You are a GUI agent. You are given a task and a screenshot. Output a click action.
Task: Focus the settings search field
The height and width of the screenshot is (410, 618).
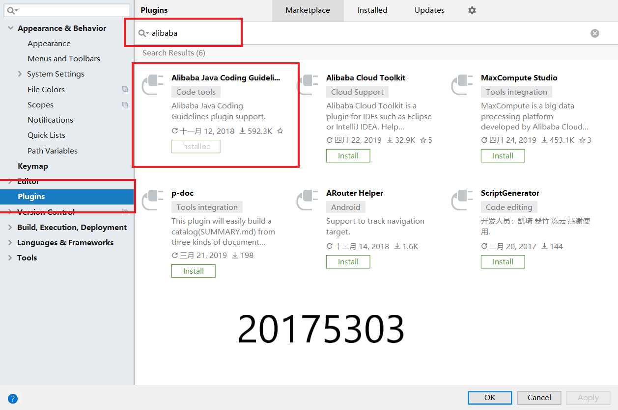click(68, 10)
